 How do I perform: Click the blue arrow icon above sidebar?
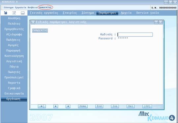pyautogui.click(x=6, y=13)
